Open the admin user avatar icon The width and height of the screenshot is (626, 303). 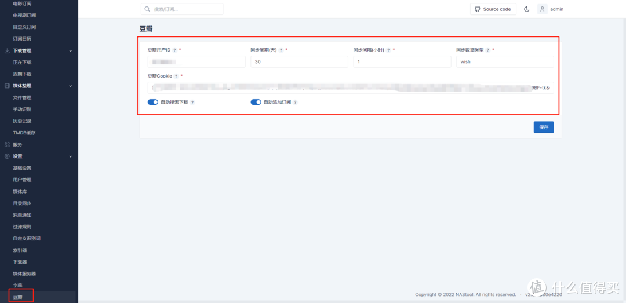point(542,9)
